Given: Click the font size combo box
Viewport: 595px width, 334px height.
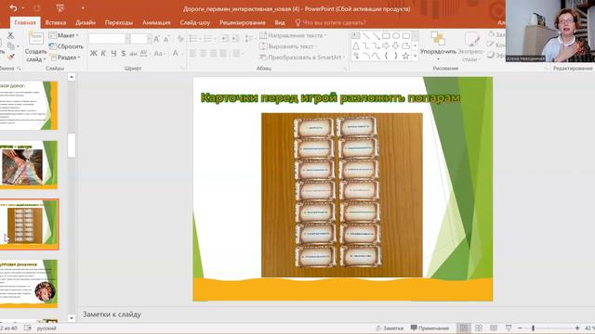Looking at the screenshot, I should (x=141, y=39).
